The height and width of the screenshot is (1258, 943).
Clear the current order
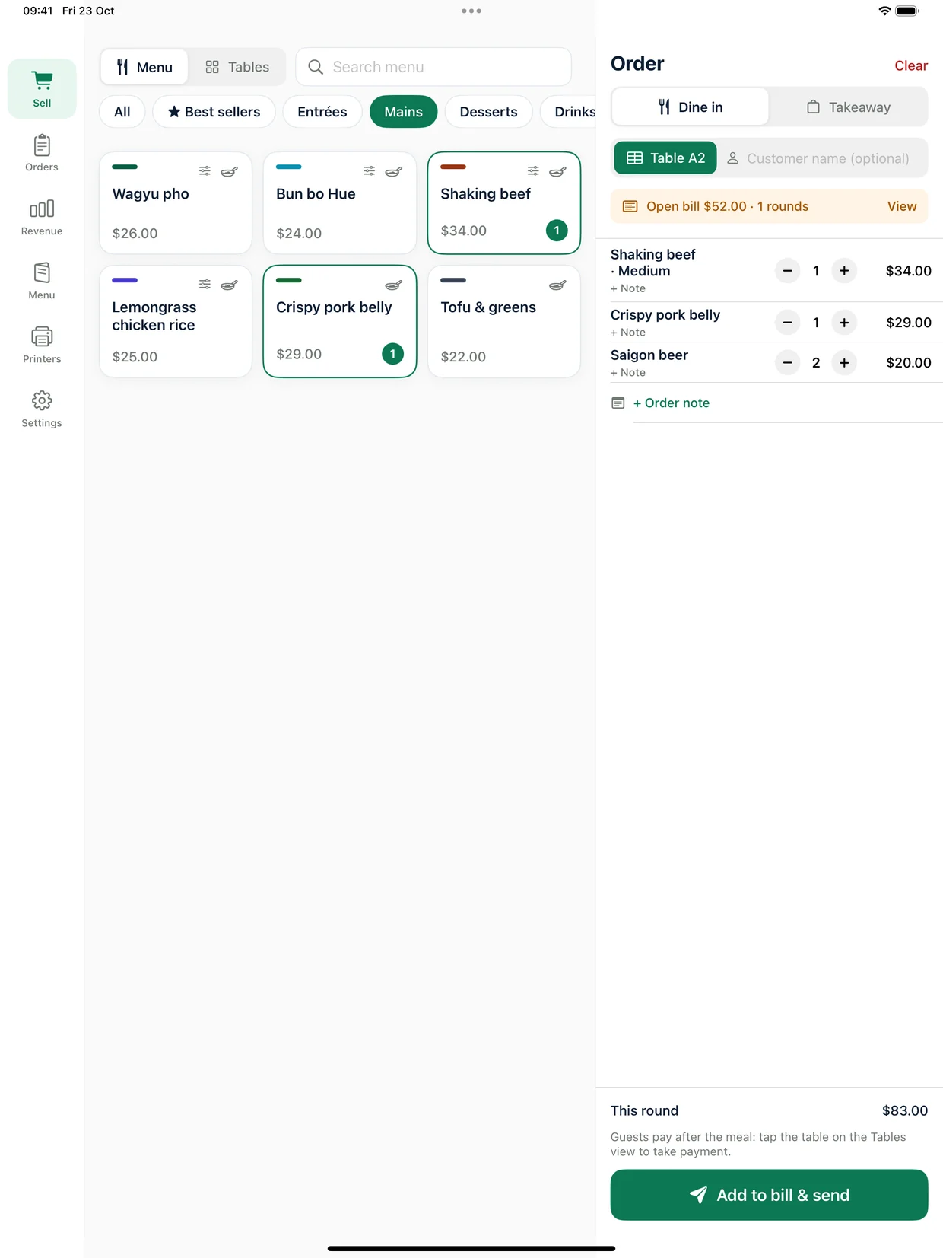[x=911, y=65]
